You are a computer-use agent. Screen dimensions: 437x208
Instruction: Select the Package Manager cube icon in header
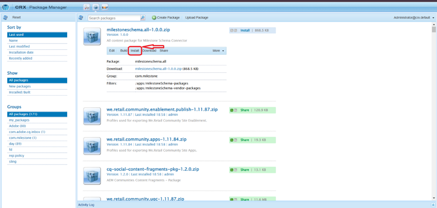(96, 7)
